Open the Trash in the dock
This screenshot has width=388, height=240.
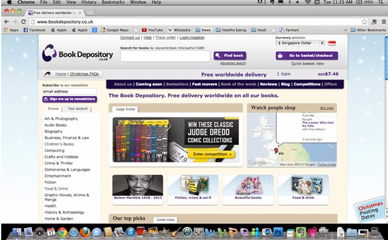pos(375,232)
